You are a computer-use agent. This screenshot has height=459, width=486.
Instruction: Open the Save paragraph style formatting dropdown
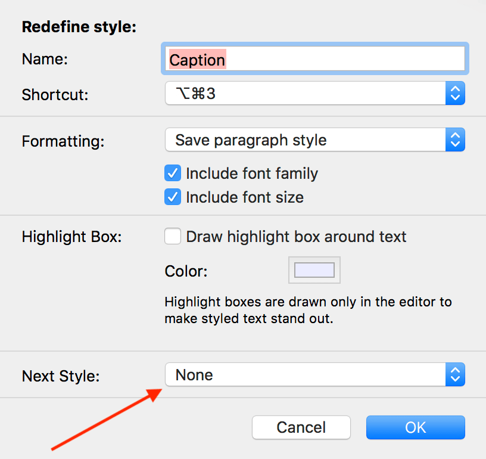click(x=315, y=139)
